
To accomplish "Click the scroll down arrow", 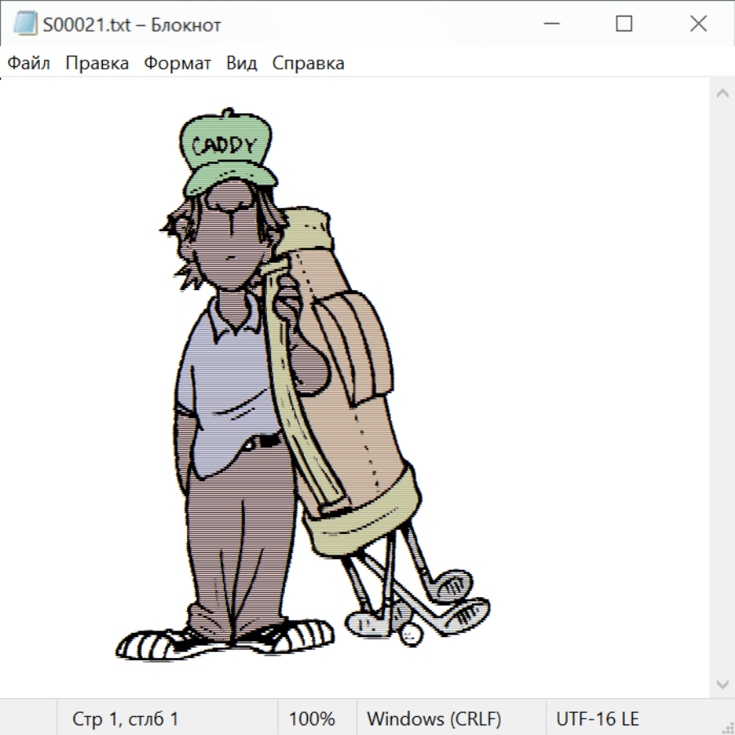I will (722, 683).
